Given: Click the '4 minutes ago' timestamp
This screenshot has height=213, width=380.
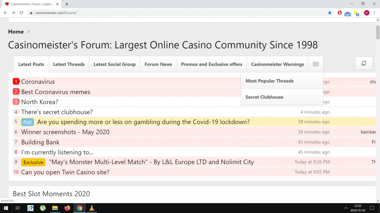Looking at the screenshot, I should 315,112.
